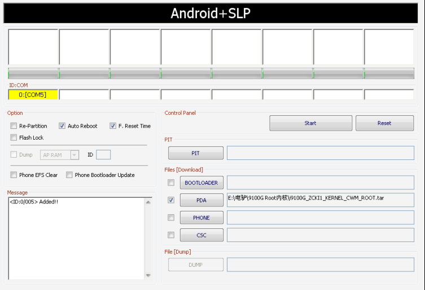Click the PHONE file path field
Image resolution: width=425 pixels, height=290 pixels.
321,217
